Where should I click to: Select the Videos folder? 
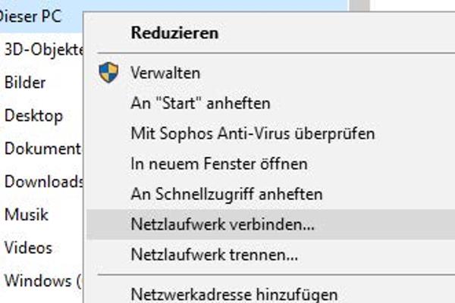28,247
